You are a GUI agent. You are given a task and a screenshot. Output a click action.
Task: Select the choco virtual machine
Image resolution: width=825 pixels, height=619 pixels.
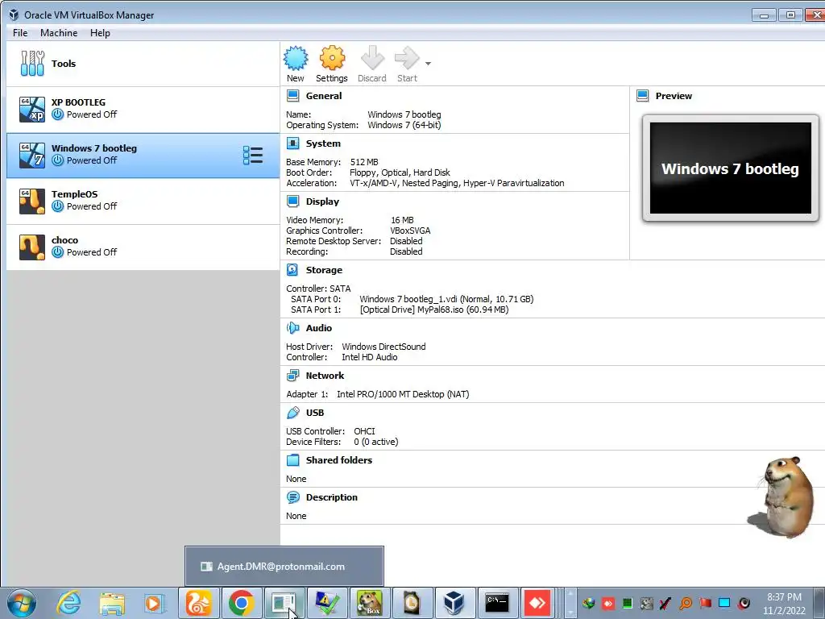coord(143,247)
